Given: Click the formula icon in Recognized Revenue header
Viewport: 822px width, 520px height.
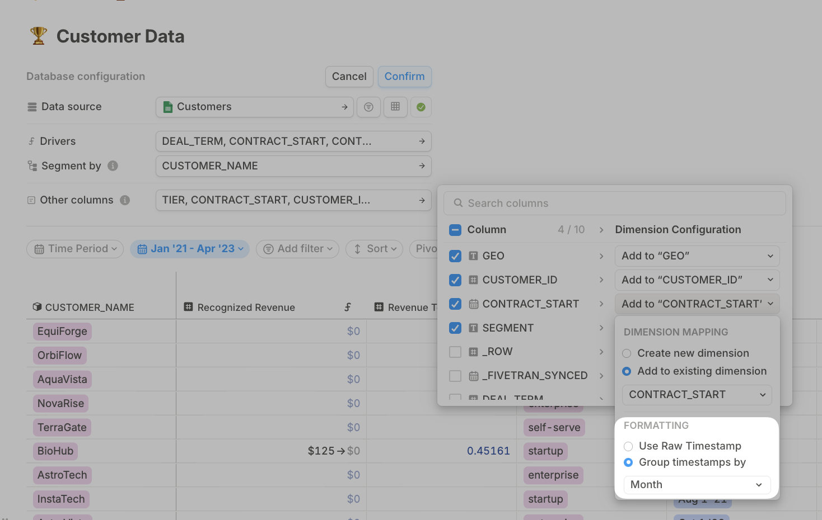Looking at the screenshot, I should [x=348, y=307].
